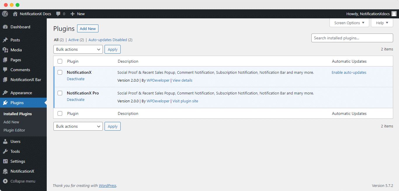Open the Bulk actions dropdown
Screen dimensions: 399x191
(78, 49)
